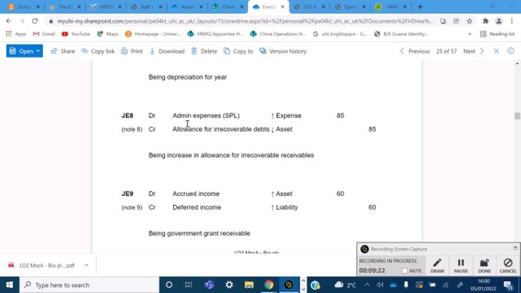521x293 pixels.
Task: Open Version history
Action: click(x=283, y=51)
